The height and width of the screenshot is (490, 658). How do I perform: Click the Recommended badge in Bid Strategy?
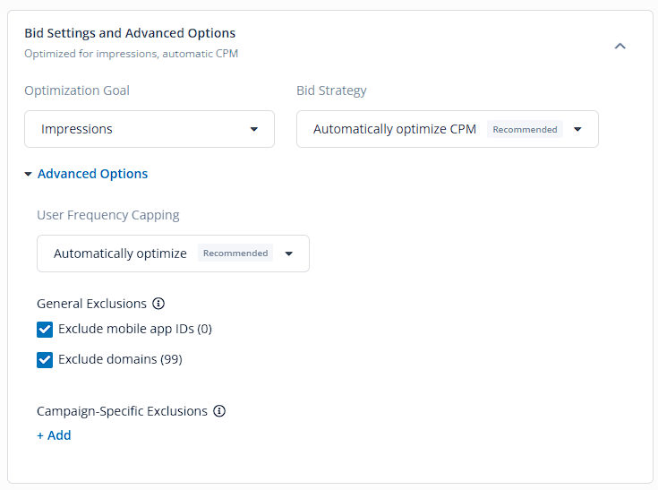click(x=525, y=129)
